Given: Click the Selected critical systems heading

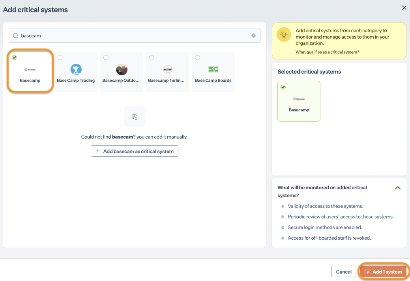Looking at the screenshot, I should [x=309, y=72].
